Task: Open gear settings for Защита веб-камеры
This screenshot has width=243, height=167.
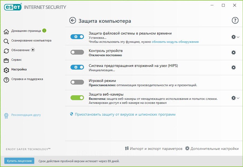Action: (233, 98)
